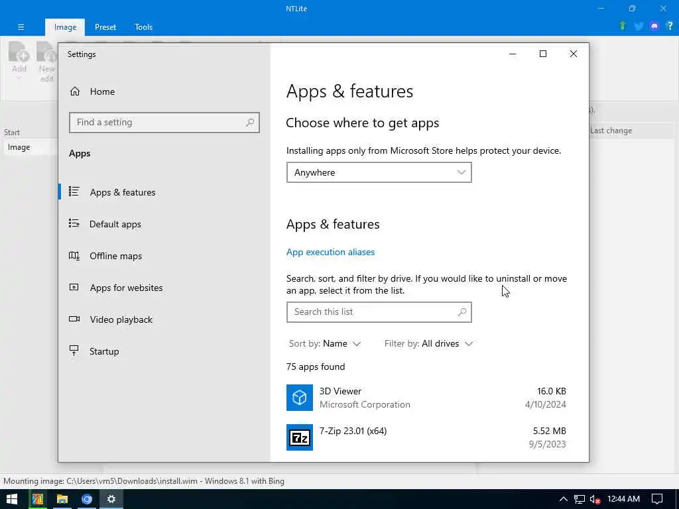
Task: Open File Explorer from the taskbar
Action: (62, 499)
